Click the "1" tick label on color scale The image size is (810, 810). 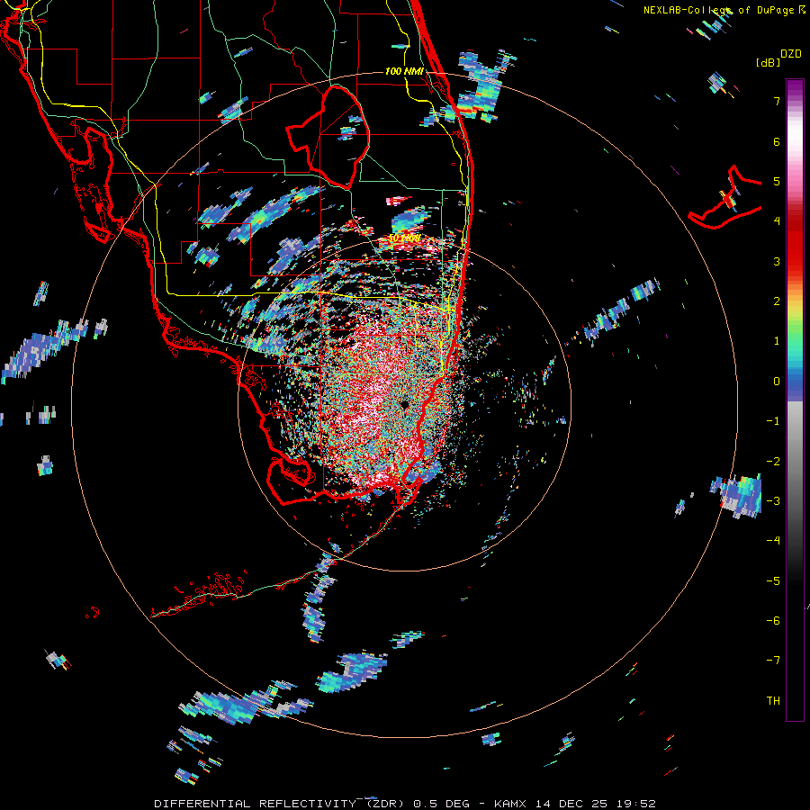pos(777,341)
